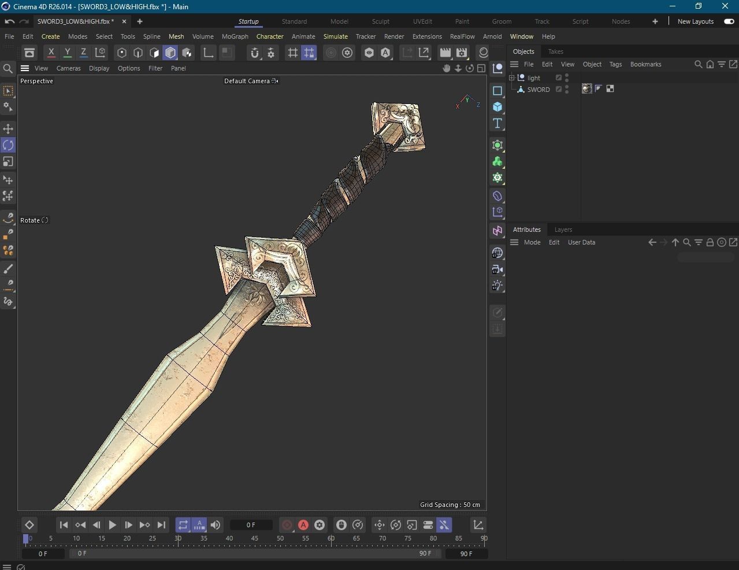Toggle sound playback speaker icon
The image size is (739, 570).
coord(216,525)
